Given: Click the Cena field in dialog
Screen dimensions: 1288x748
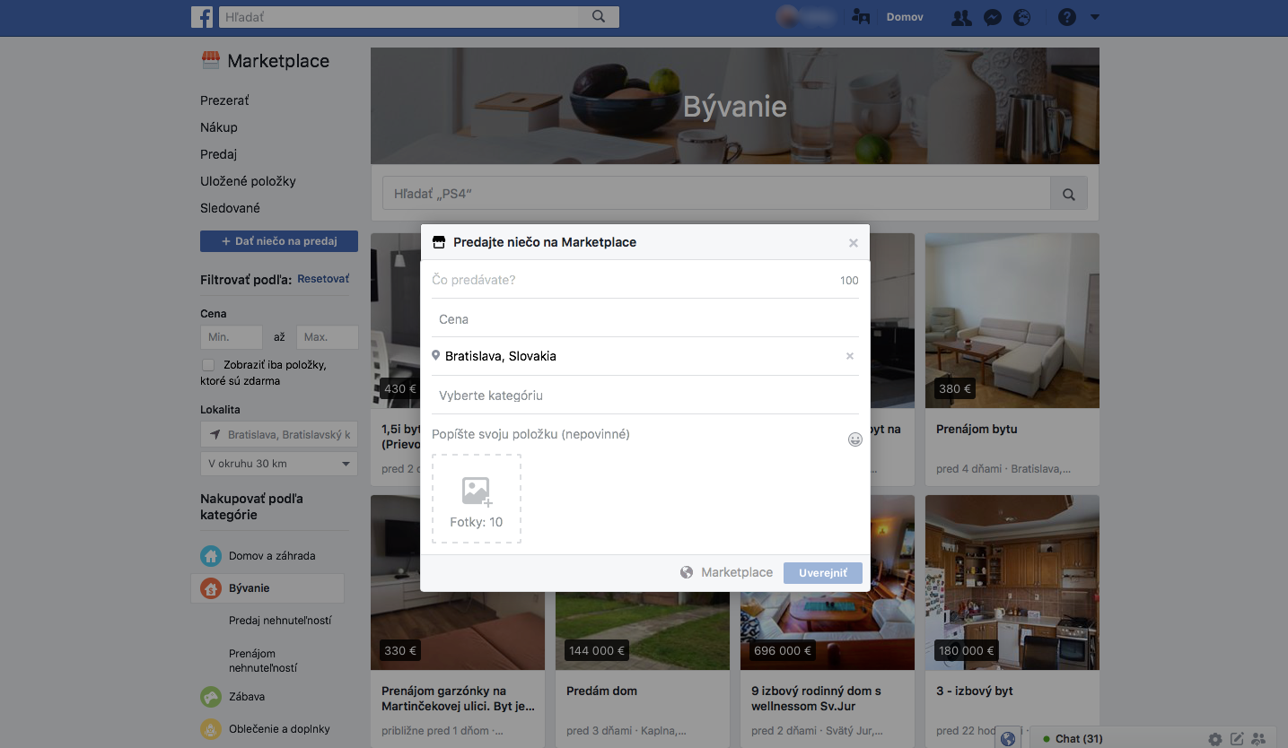Looking at the screenshot, I should point(645,319).
